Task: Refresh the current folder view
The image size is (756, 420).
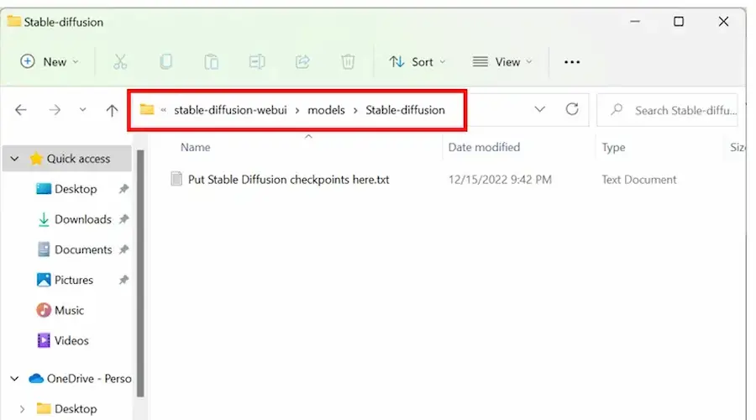Action: (572, 109)
